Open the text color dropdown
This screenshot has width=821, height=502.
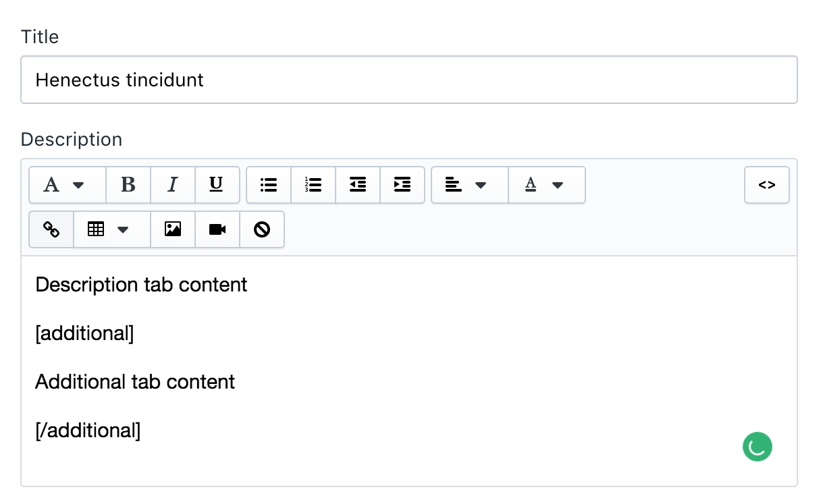(x=546, y=185)
